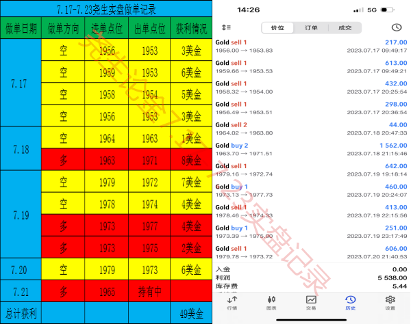Select the 利润 profit total 5 538.00

pos(392,278)
